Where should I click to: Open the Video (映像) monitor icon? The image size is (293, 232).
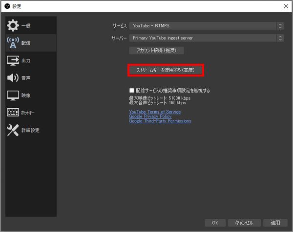[x=13, y=96]
